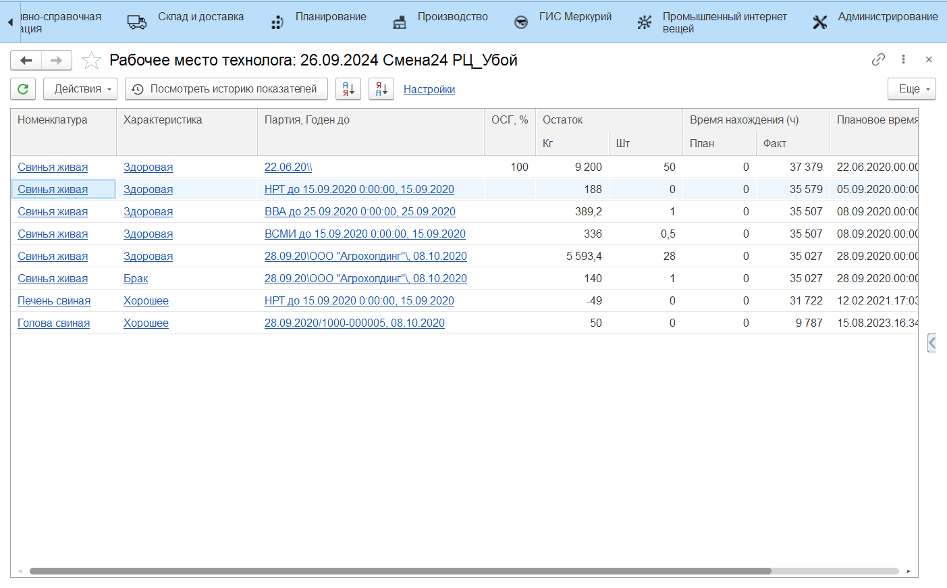
Task: Go forward using the right arrow button
Action: [x=57, y=61]
